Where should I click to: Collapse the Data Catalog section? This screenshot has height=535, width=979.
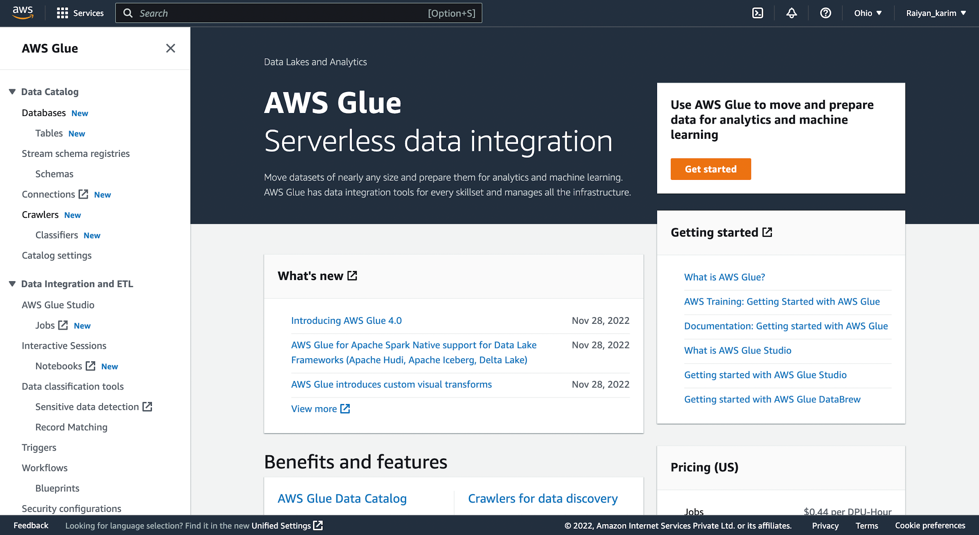point(13,92)
